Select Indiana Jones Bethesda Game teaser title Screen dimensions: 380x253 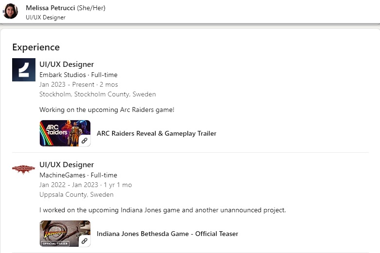[x=167, y=234]
